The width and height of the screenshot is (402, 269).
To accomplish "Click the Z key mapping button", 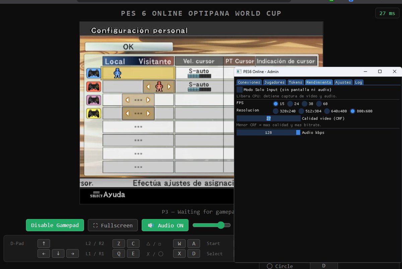I will (119, 244).
